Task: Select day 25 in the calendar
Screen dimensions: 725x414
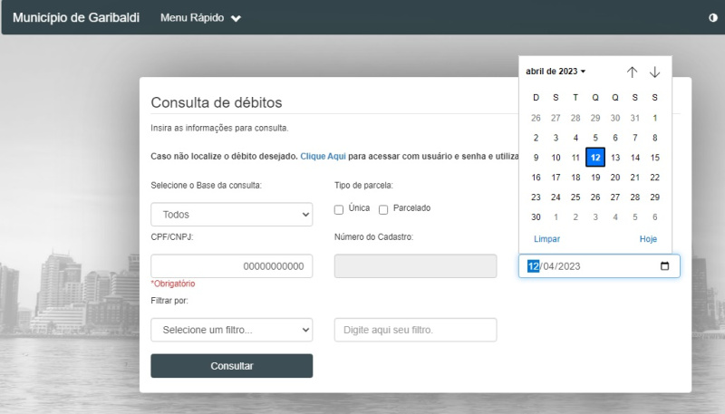Action: pyautogui.click(x=575, y=197)
